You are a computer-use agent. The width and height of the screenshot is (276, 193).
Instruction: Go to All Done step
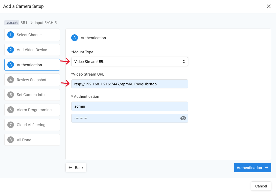coord(32,140)
